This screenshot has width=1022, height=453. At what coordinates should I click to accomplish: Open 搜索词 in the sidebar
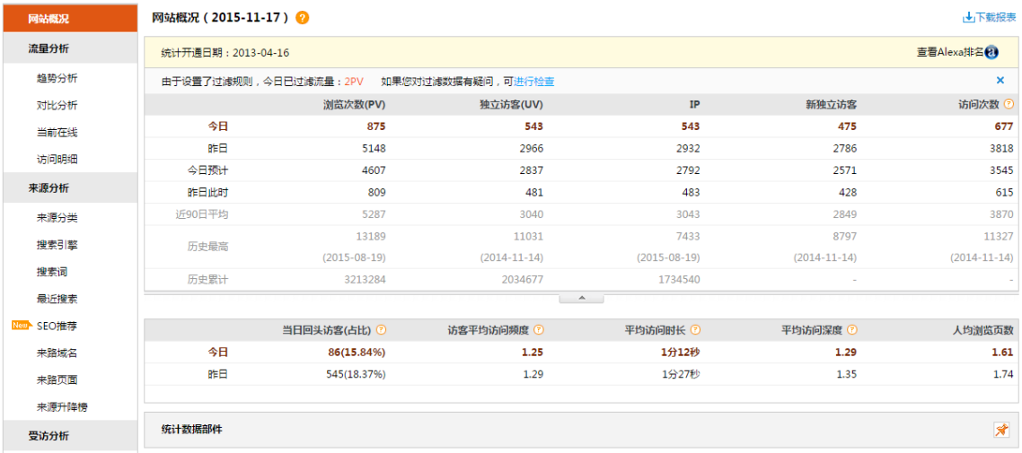coord(52,272)
